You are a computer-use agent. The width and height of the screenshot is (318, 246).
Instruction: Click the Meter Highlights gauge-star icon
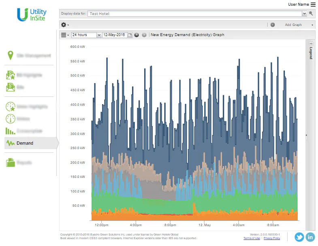[11, 107]
